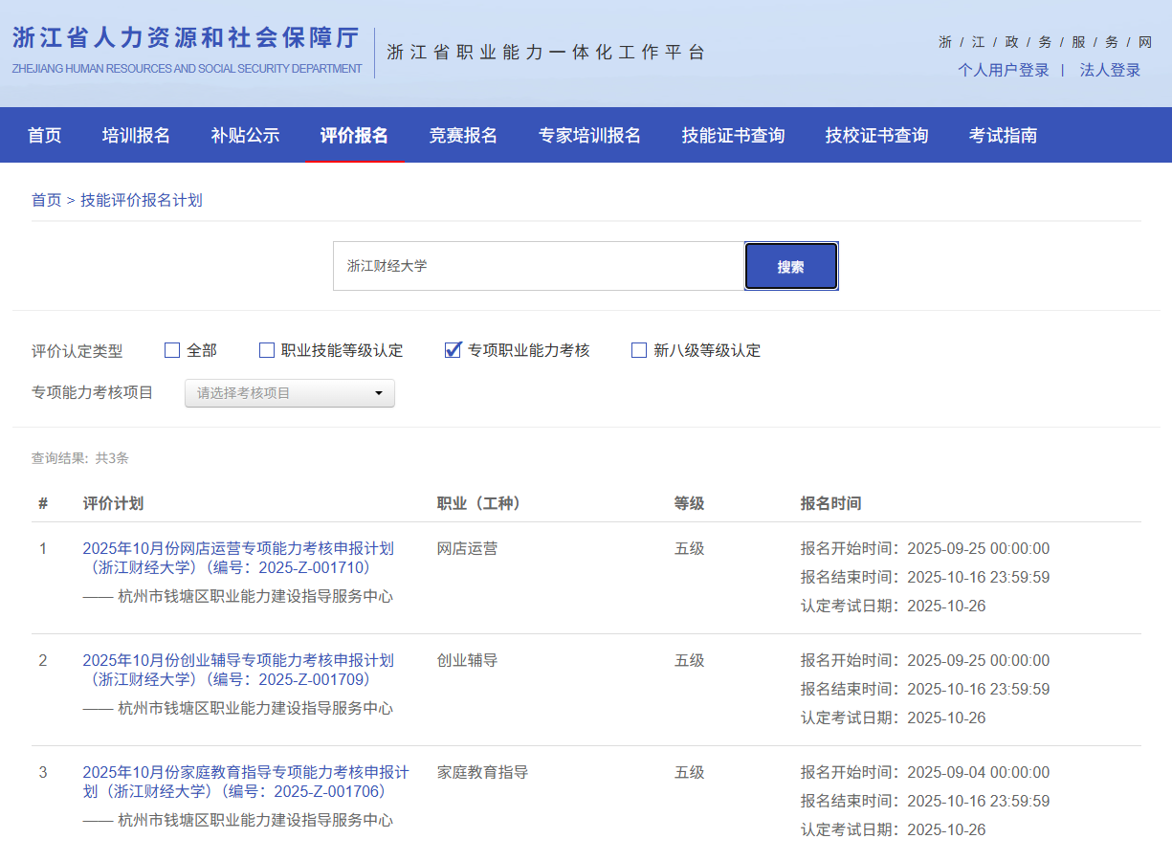Select the 竞赛报名 navigation tab
The width and height of the screenshot is (1172, 861).
pyautogui.click(x=463, y=135)
